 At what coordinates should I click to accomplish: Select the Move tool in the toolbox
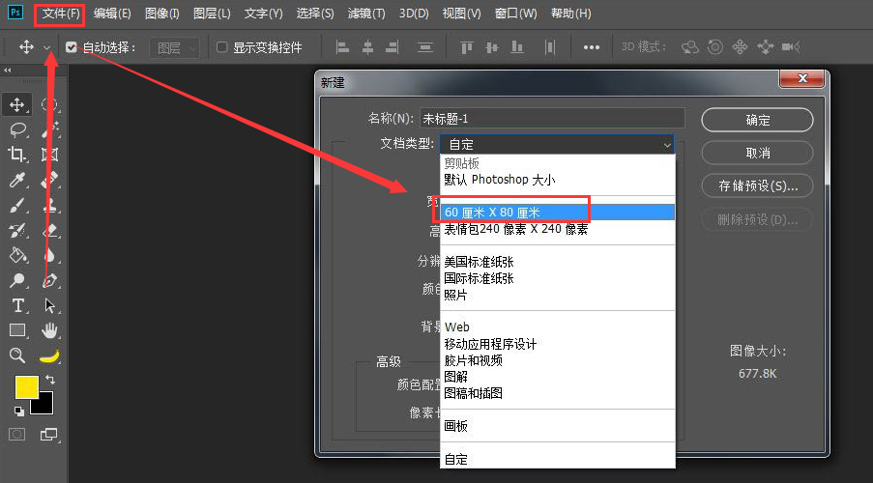17,104
